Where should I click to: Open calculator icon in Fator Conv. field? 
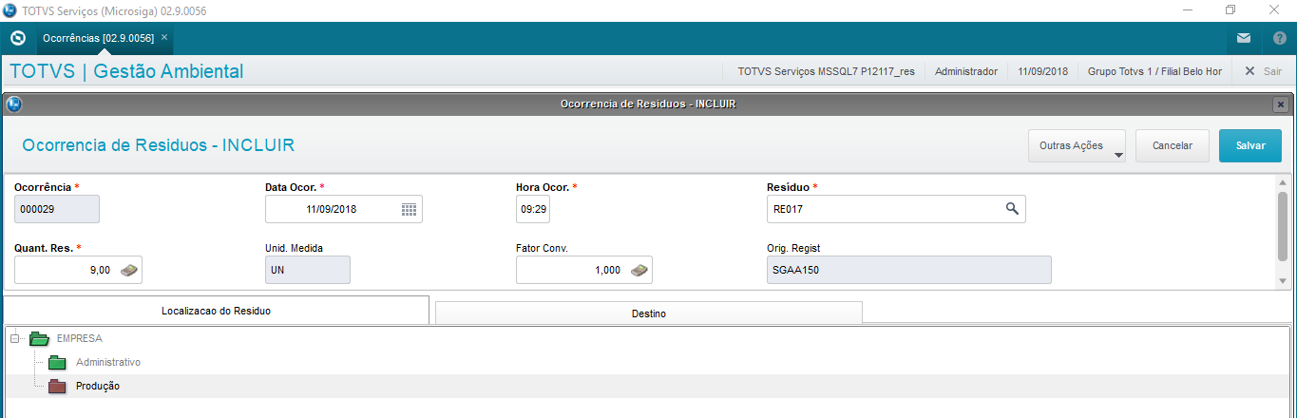(x=639, y=270)
